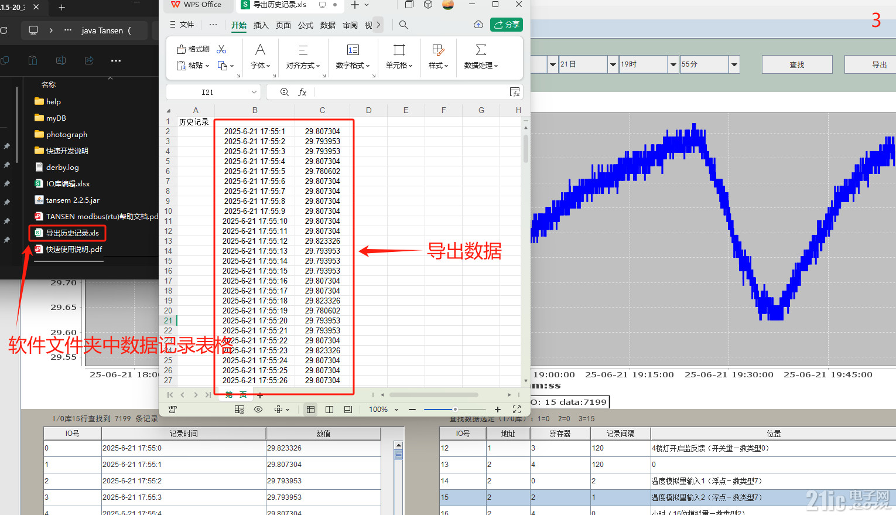The image size is (896, 515).
Task: Select the 公式 Formula ribbon tab
Action: [x=306, y=25]
